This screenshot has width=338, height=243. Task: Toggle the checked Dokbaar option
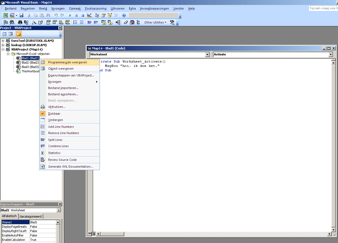pos(54,114)
